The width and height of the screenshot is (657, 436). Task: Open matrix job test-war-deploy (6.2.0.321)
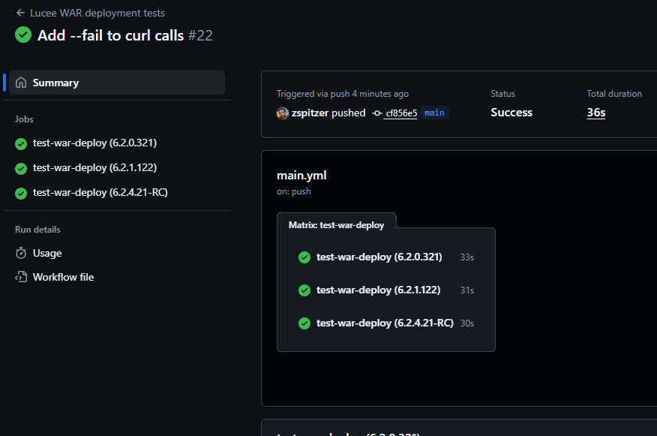(x=379, y=257)
